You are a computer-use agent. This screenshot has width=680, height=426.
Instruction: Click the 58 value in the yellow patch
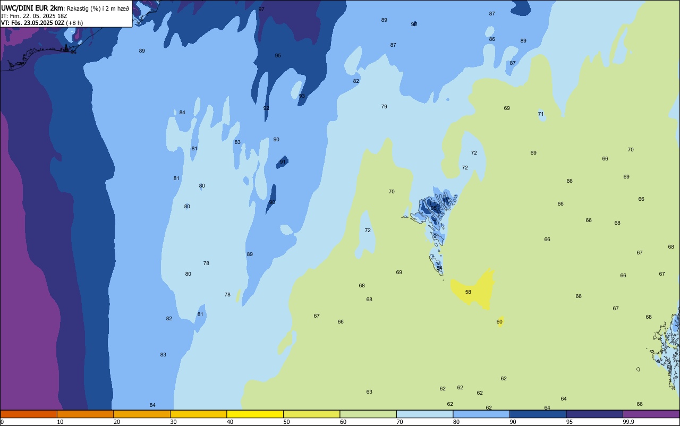[468, 292]
